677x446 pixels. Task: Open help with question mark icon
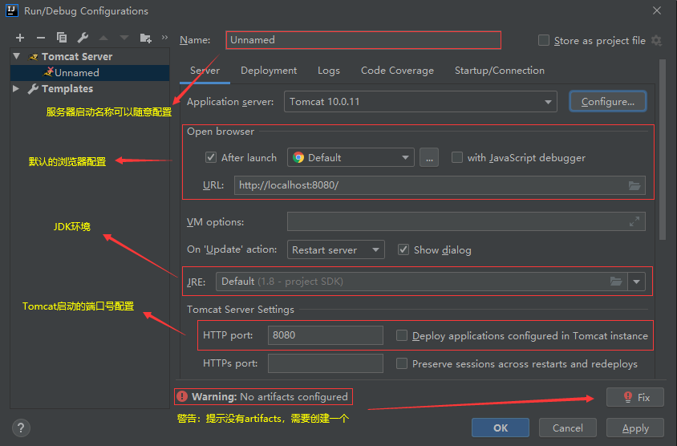click(21, 428)
